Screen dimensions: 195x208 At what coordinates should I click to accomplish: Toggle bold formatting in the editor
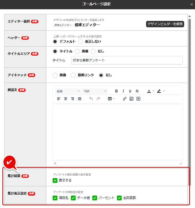click(116, 91)
